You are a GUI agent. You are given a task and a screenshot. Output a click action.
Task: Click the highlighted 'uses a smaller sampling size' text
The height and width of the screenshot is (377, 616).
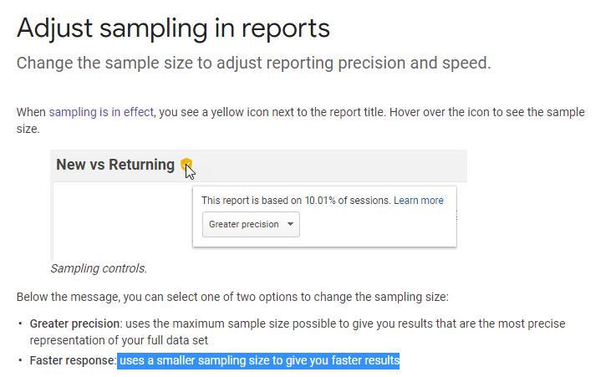258,360
